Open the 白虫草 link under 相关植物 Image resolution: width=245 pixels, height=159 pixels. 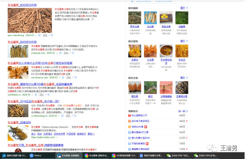coord(150,27)
